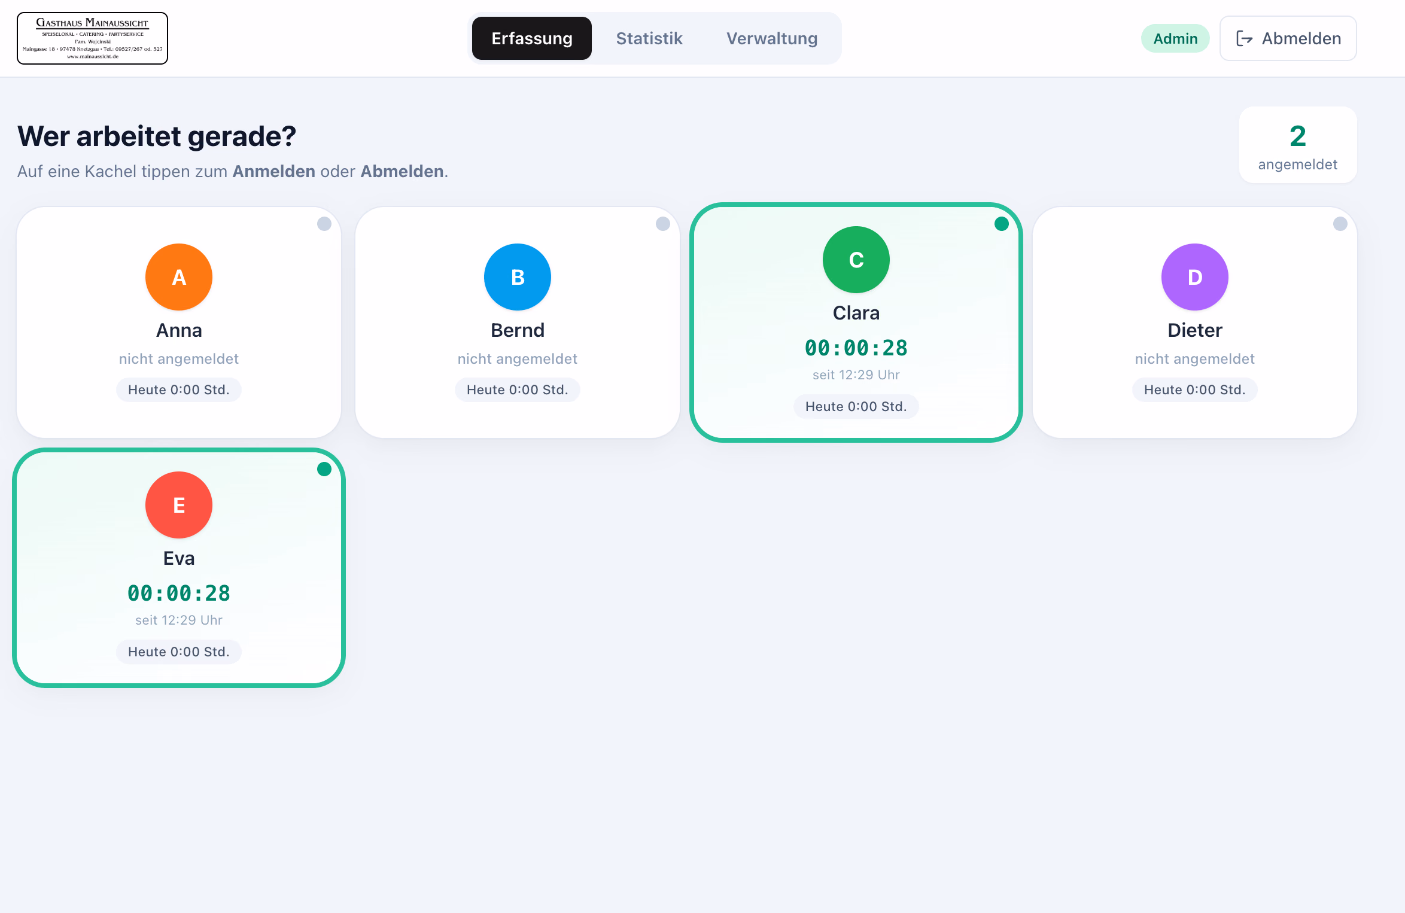The image size is (1405, 913).
Task: Click the 'Wer arbeitet gerade?' heading
Action: pos(157,136)
